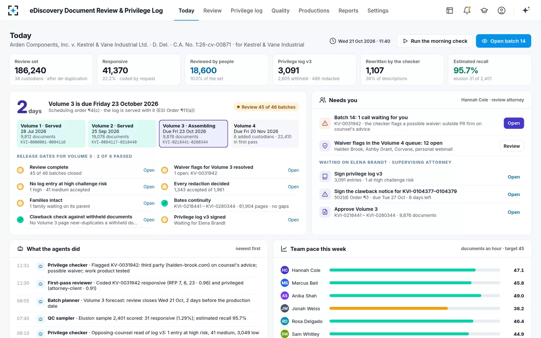Switch to the Productions tab
Viewport: 541px width, 338px height.
tap(314, 11)
